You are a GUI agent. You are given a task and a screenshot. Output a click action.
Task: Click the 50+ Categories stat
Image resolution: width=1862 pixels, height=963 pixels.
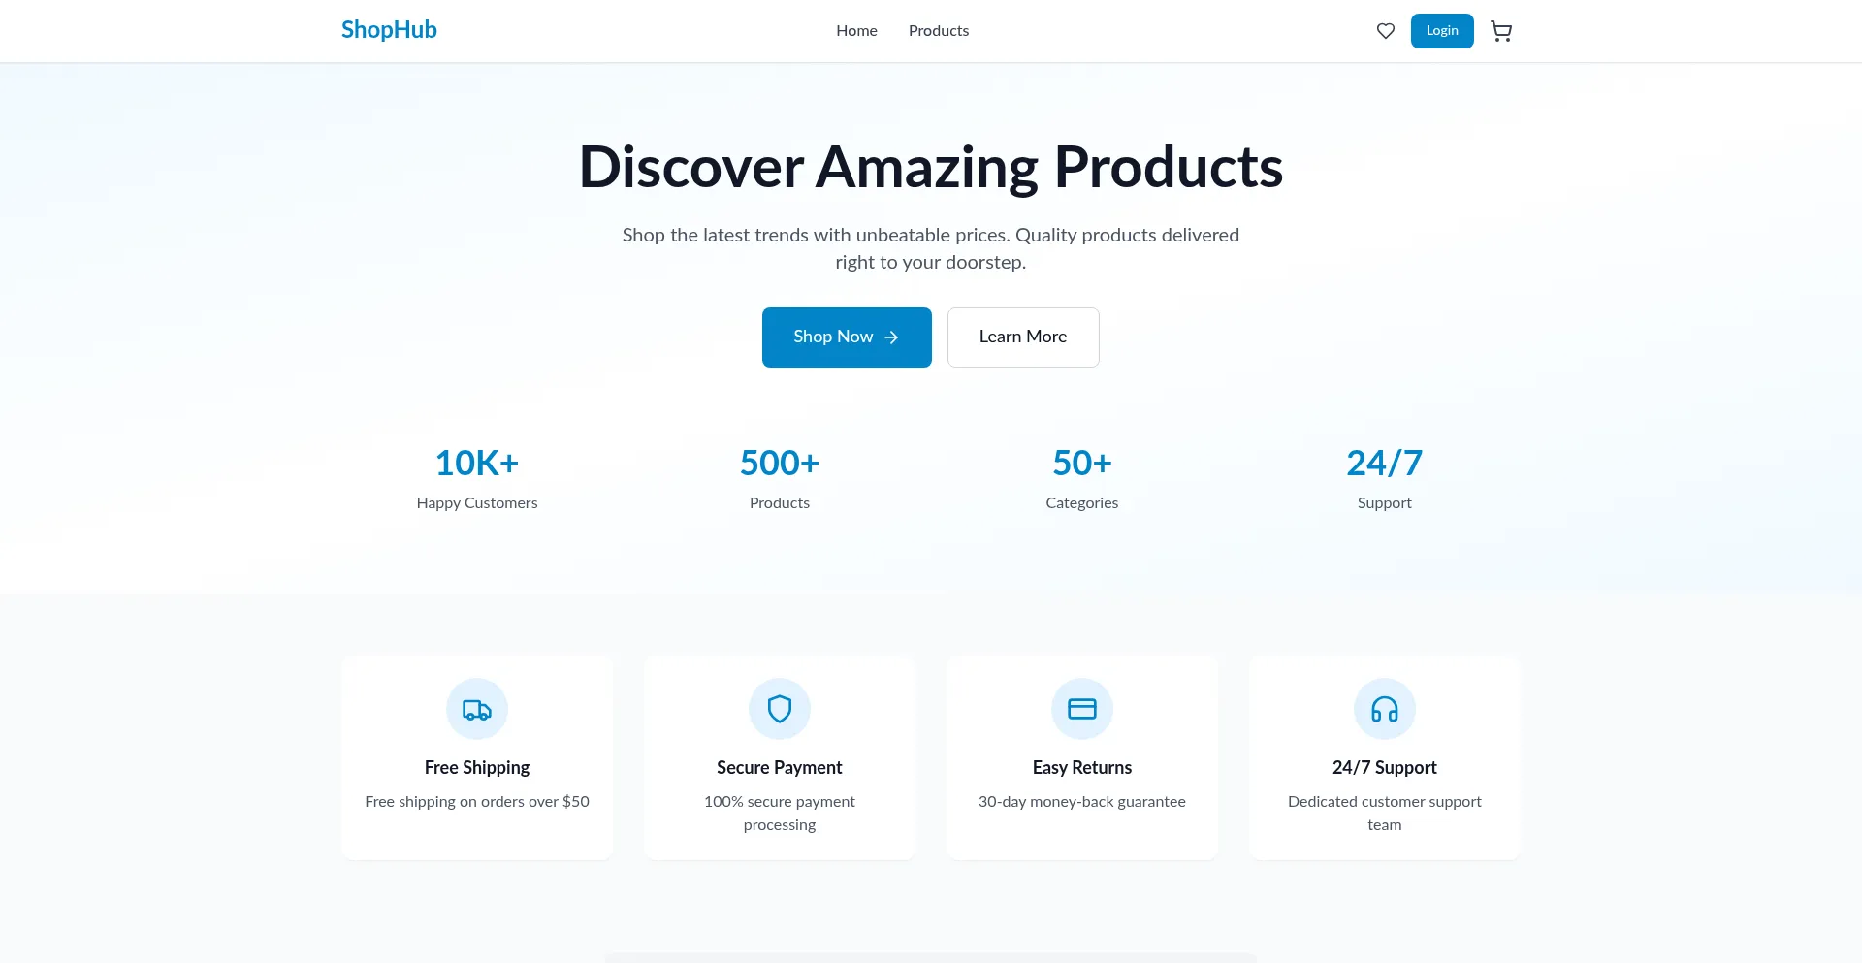1082,464
